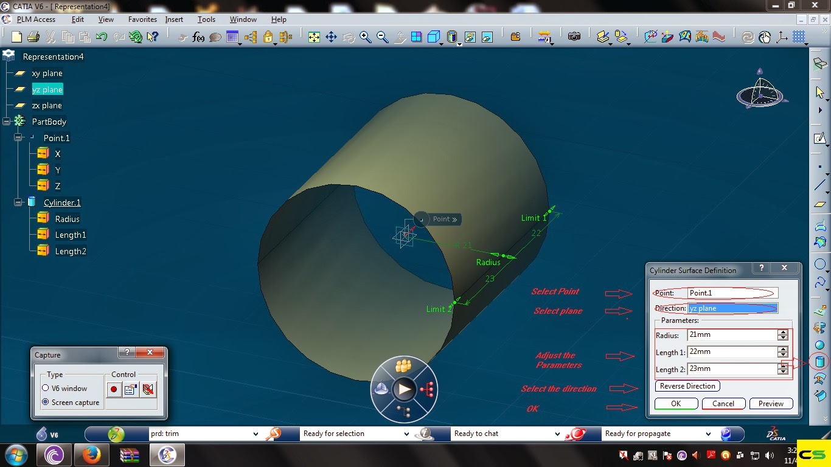Increase the Length 2 value with up arrow
The height and width of the screenshot is (467, 831).
click(x=783, y=366)
